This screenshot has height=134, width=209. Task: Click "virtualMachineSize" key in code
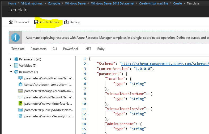pos(125,109)
